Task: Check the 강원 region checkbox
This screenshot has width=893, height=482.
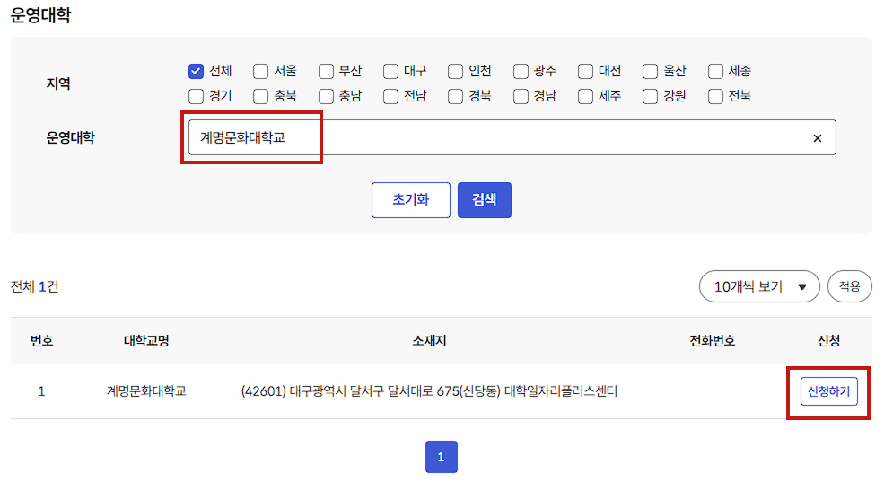Action: [651, 96]
